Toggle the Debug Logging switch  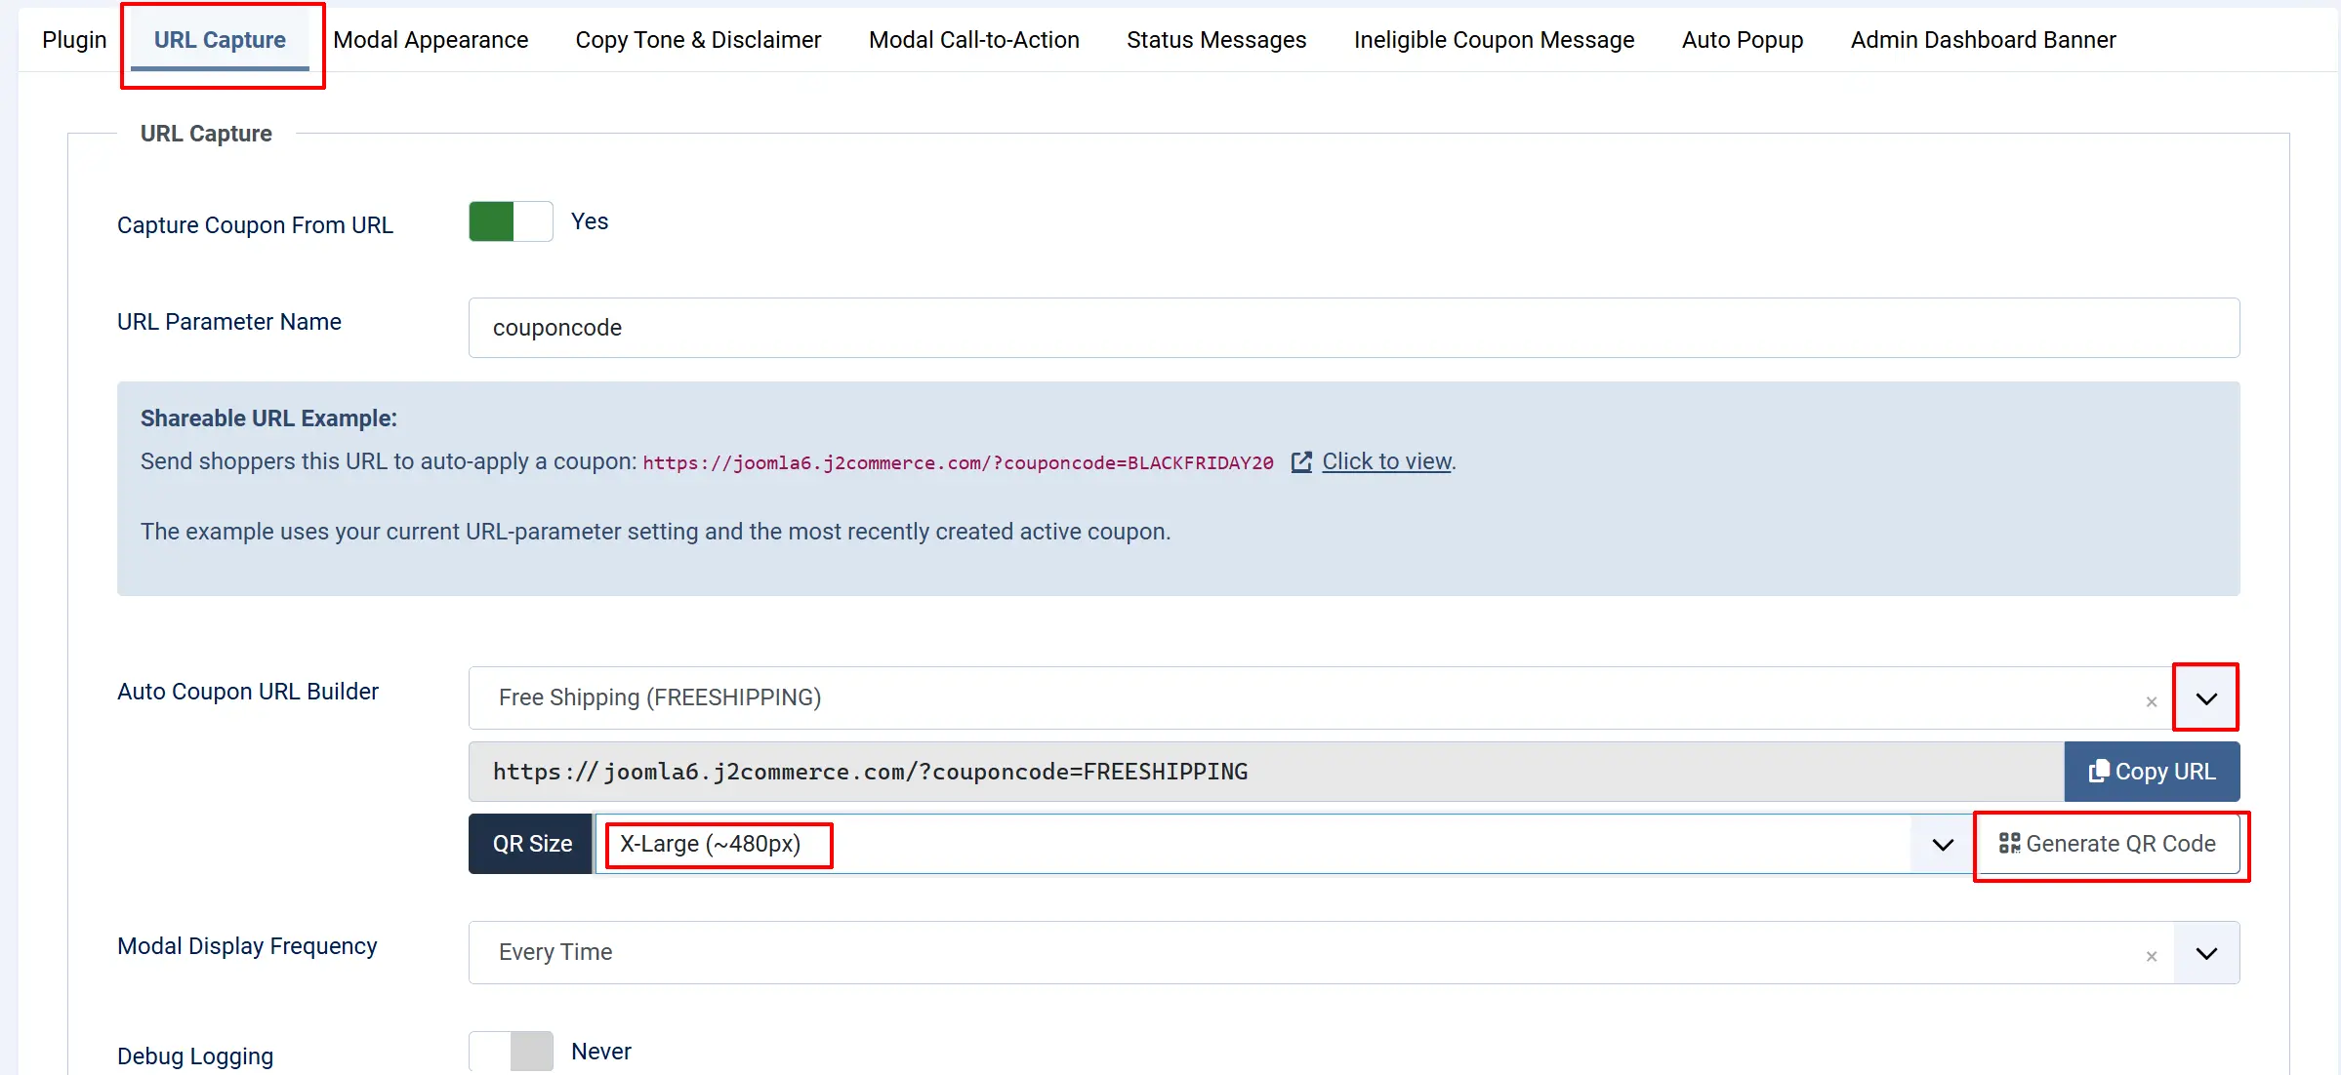click(511, 1052)
